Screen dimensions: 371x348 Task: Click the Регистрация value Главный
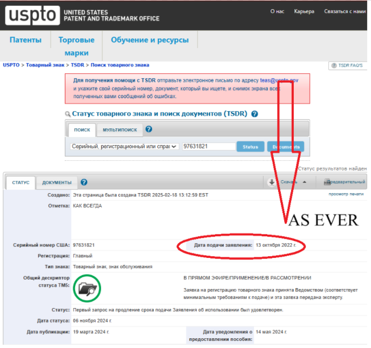pyautogui.click(x=83, y=256)
